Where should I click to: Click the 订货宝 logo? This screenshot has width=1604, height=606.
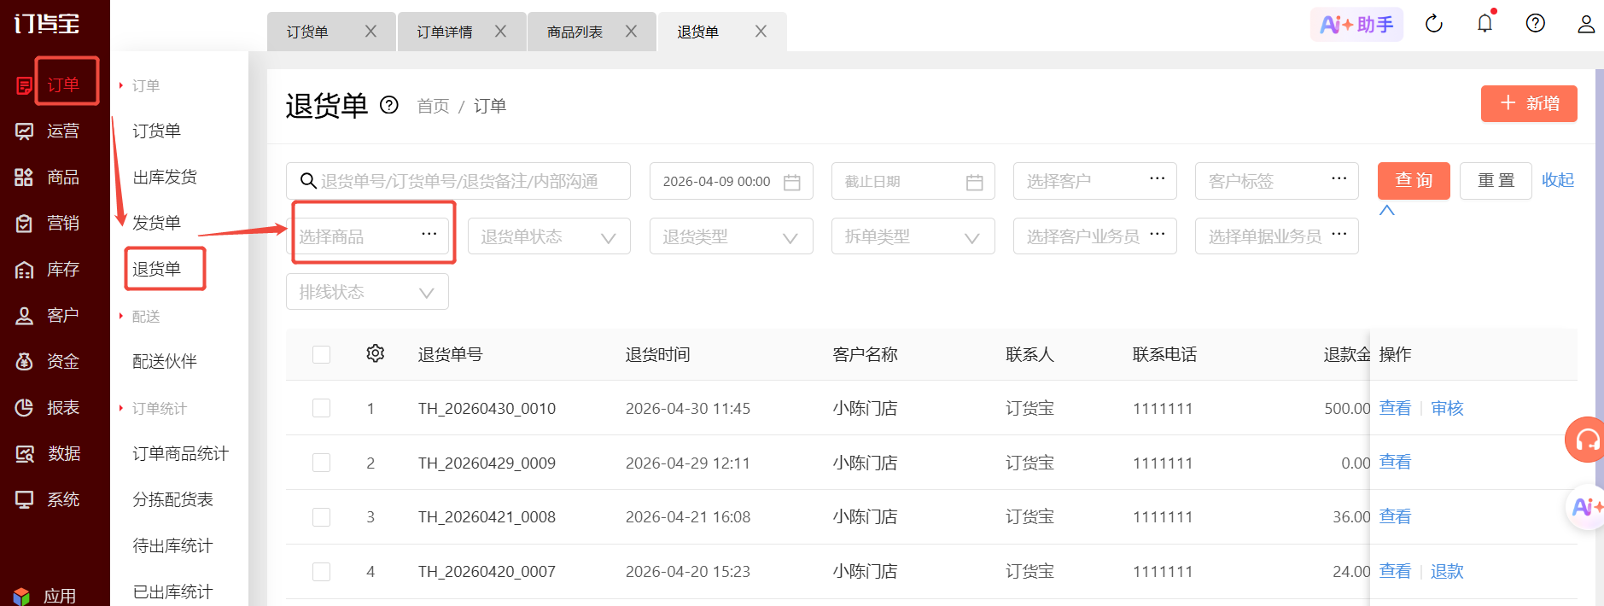47,23
